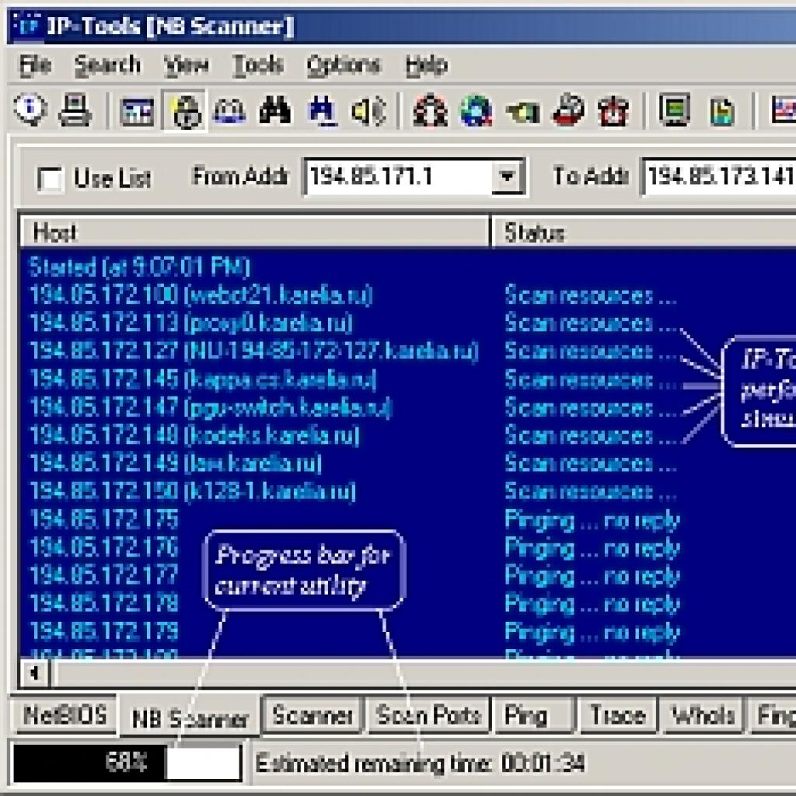Switch to the Ping tab
This screenshot has height=796, width=796.
tap(534, 715)
